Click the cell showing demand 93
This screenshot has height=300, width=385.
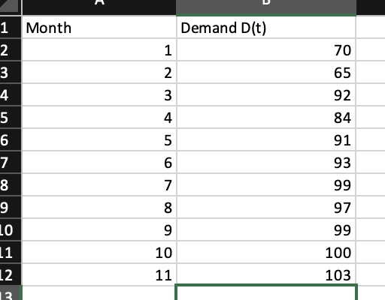pos(266,163)
